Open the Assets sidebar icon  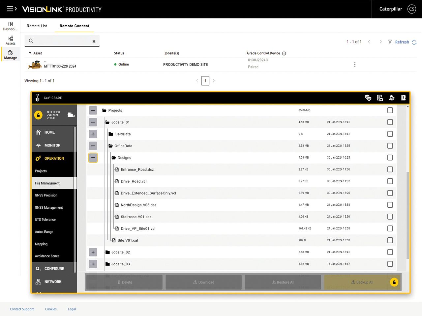pyautogui.click(x=11, y=40)
